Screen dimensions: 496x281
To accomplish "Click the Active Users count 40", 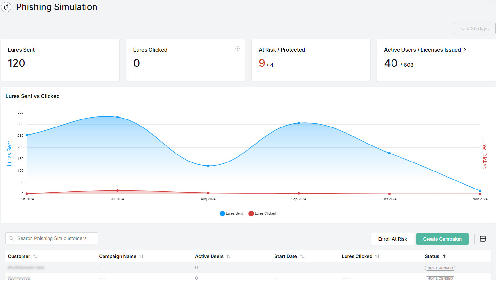I will pyautogui.click(x=391, y=63).
